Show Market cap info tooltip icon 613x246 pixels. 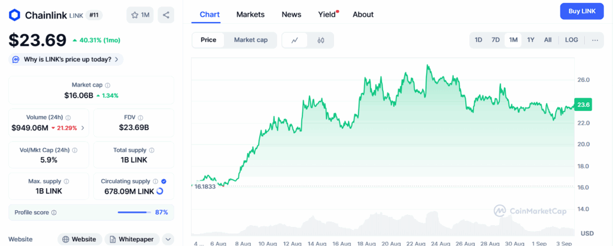[108, 85]
